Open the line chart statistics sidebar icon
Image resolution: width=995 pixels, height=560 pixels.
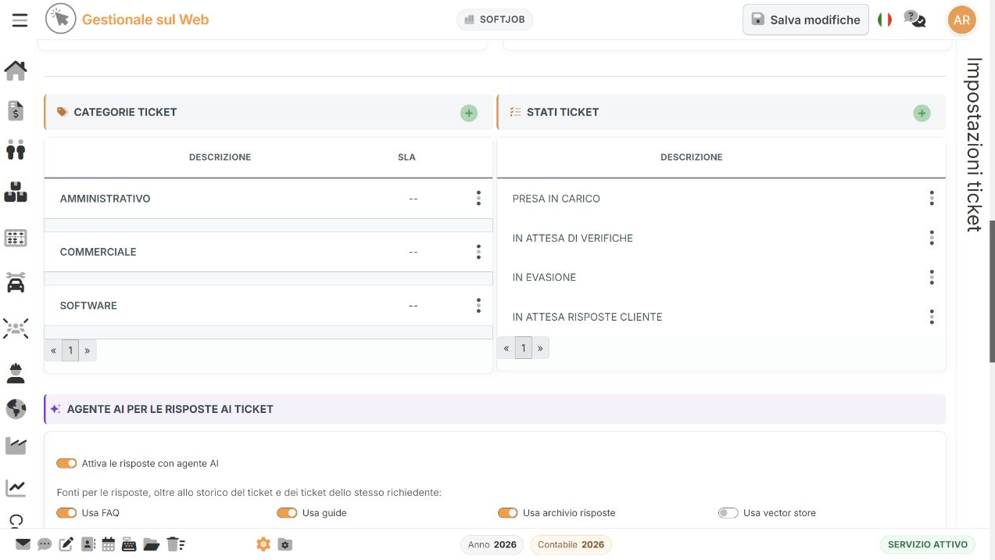pyautogui.click(x=16, y=488)
